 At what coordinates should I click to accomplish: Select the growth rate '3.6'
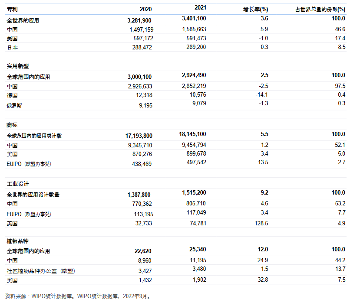264,19
